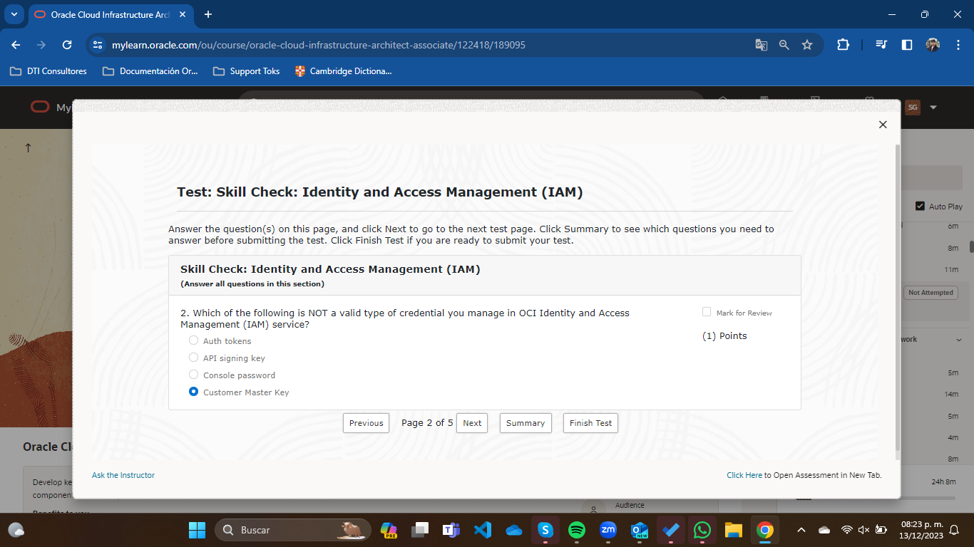This screenshot has width=974, height=547.
Task: Toggle Chrome side panel icon
Action: (907, 45)
